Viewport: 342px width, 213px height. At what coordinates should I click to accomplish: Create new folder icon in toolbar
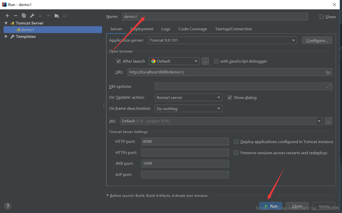coord(57,16)
